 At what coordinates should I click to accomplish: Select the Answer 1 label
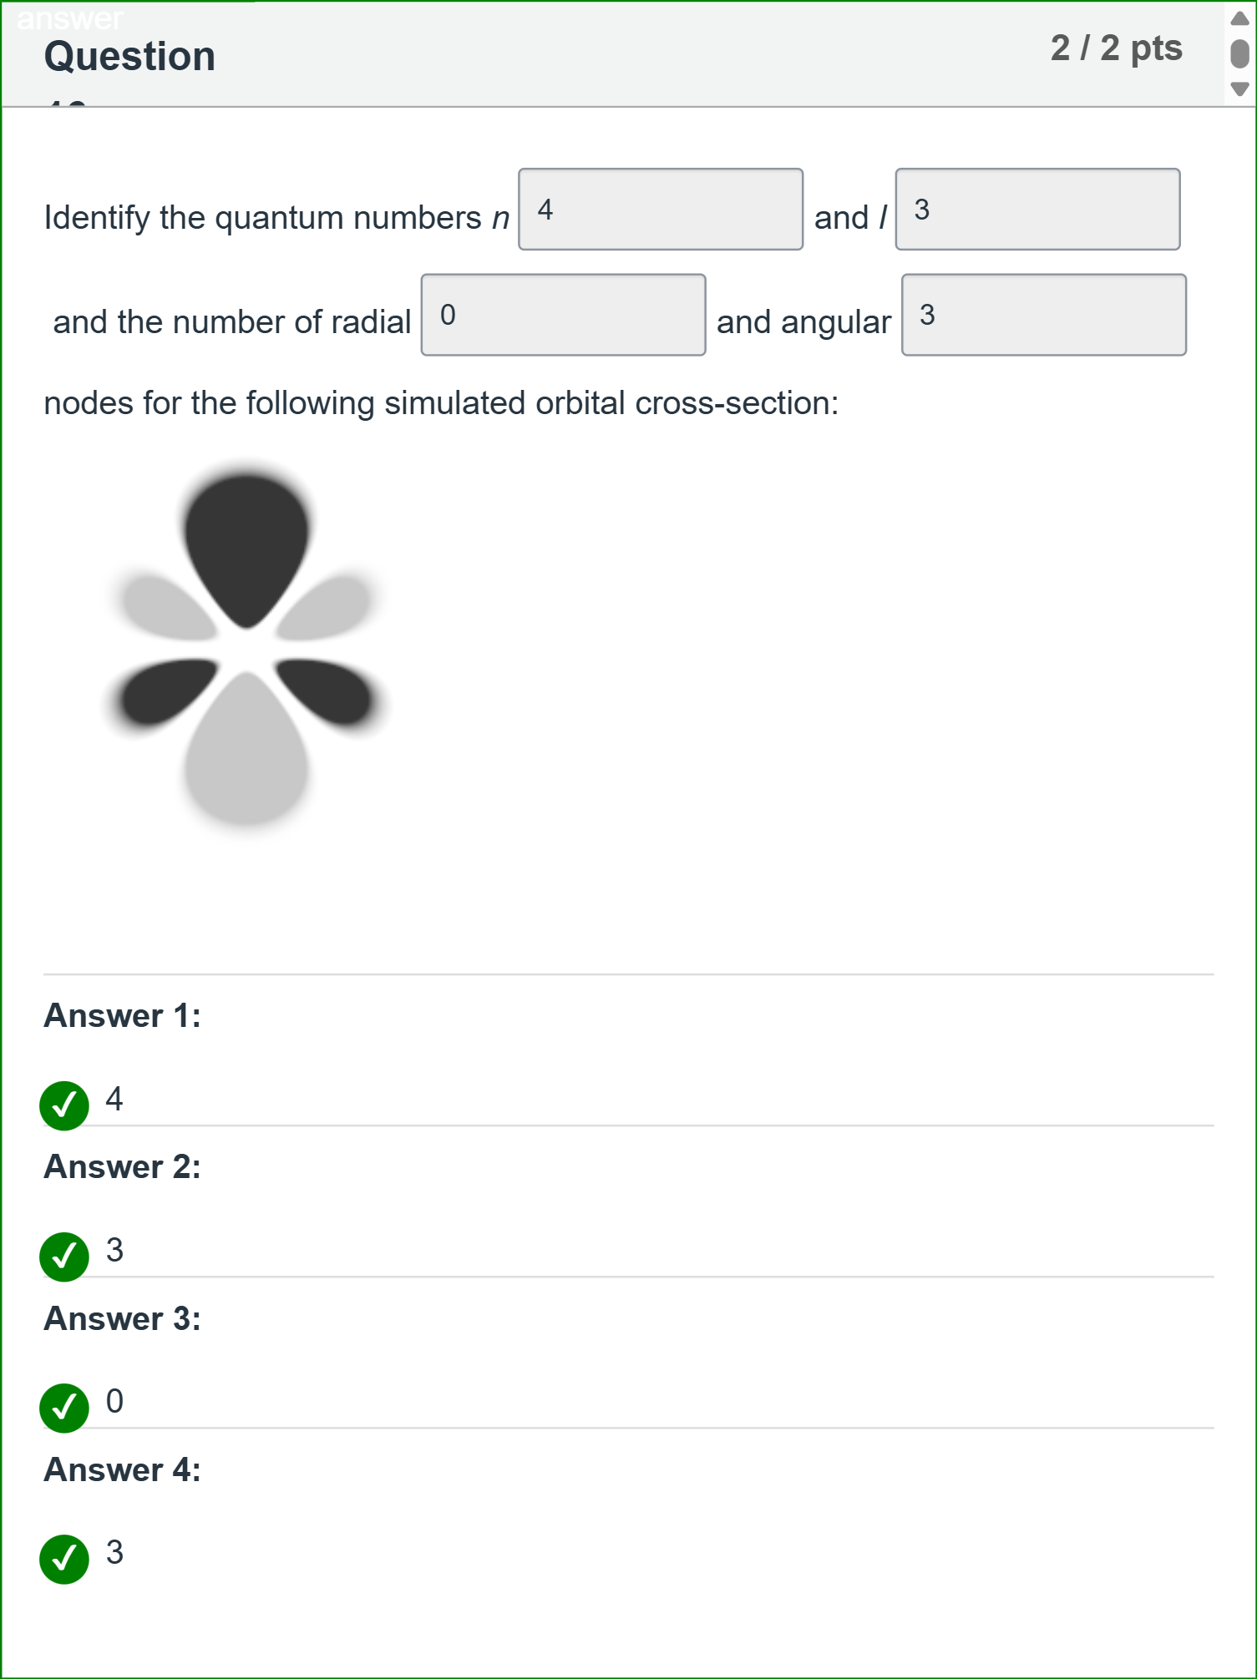[x=119, y=1016]
